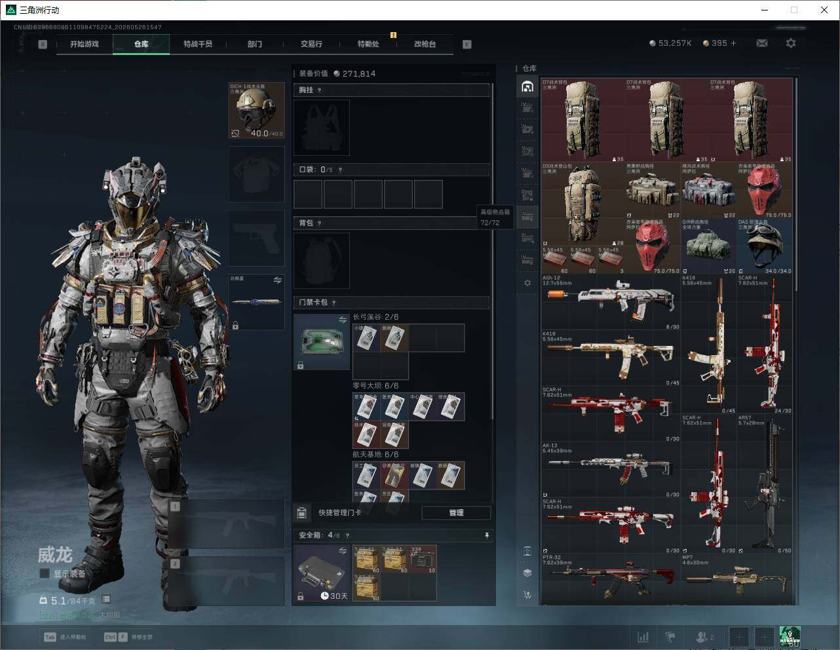Click the warehouse sell cart icon
The width and height of the screenshot is (840, 650).
[527, 594]
